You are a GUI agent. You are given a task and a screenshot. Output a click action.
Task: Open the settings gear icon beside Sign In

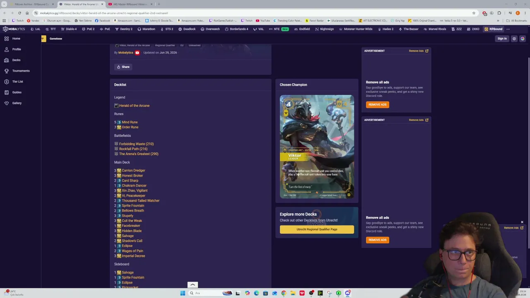514,39
